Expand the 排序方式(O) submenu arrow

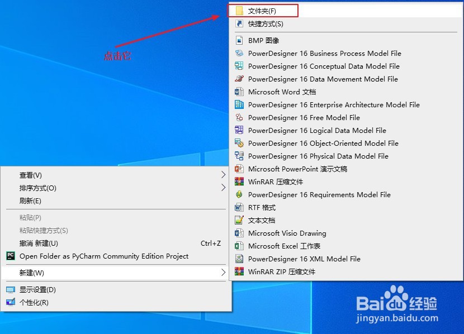pyautogui.click(x=224, y=188)
